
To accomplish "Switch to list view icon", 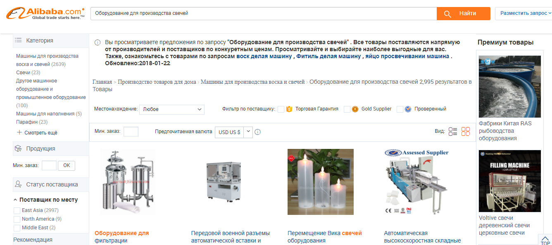I will [453, 132].
